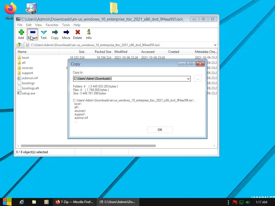Expand the Copy to path dropdown
Viewport: 275px width, 206px height.
[188, 79]
